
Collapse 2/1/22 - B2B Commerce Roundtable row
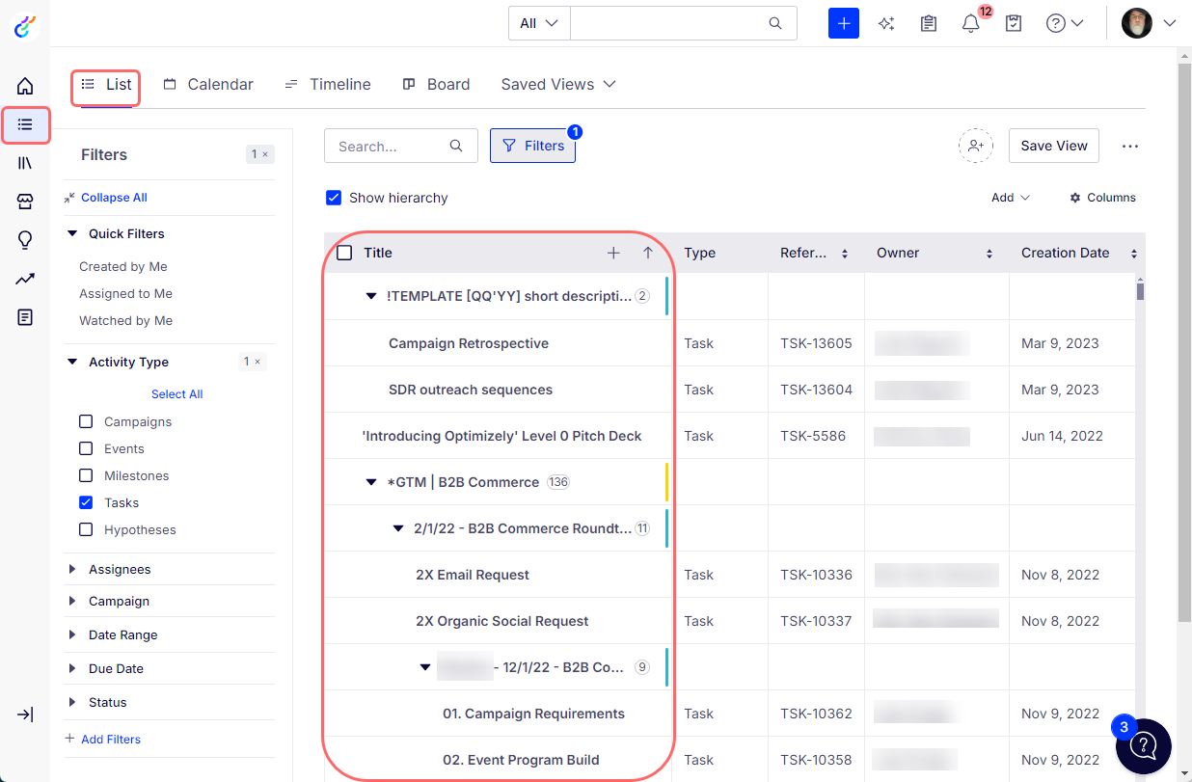pyautogui.click(x=398, y=528)
